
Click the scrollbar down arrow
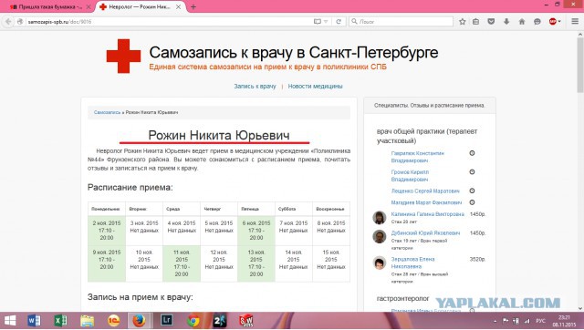point(580,308)
